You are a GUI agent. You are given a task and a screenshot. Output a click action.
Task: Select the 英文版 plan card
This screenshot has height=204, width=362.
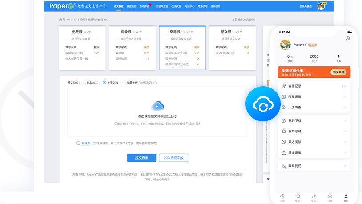coord(232,48)
